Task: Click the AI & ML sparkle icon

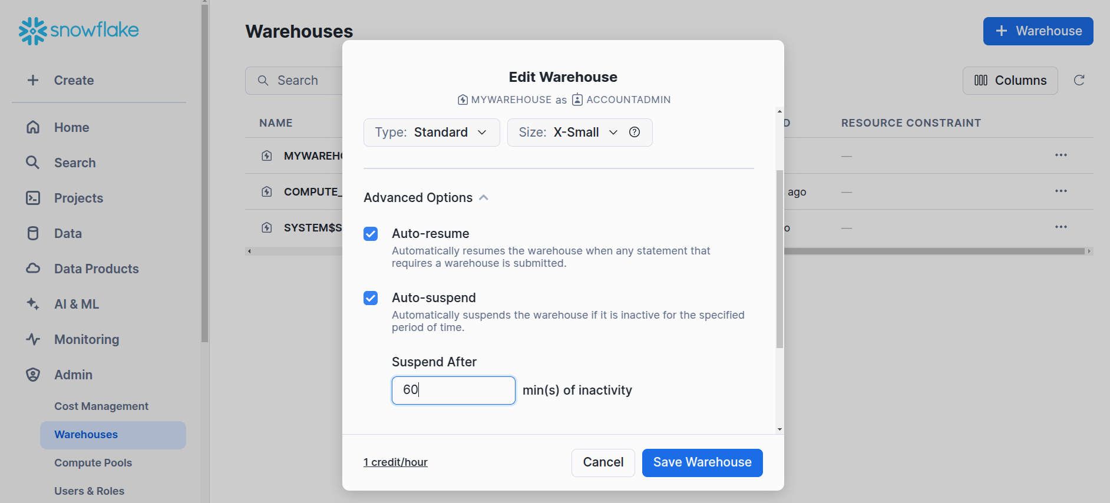Action: [33, 304]
